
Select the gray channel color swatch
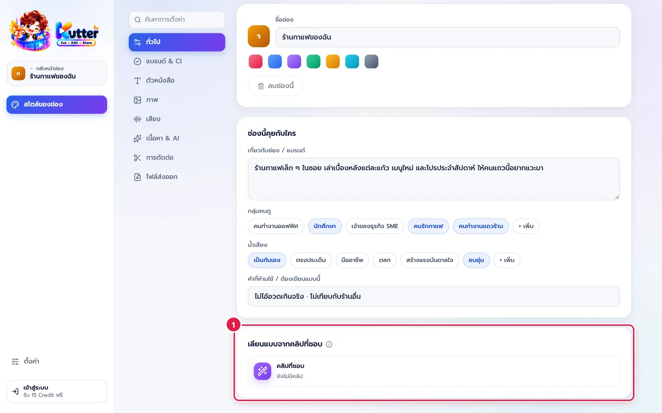[371, 61]
